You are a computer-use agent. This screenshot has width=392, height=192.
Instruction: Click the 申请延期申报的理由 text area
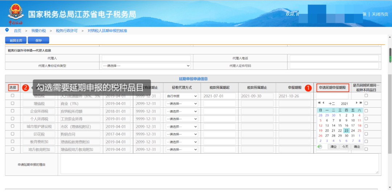coord(220,164)
